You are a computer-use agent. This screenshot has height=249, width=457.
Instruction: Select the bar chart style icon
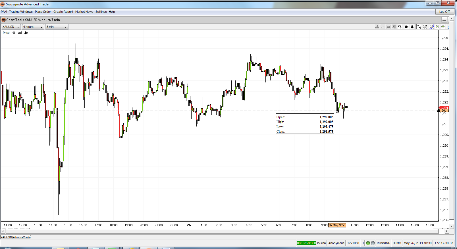377,27
